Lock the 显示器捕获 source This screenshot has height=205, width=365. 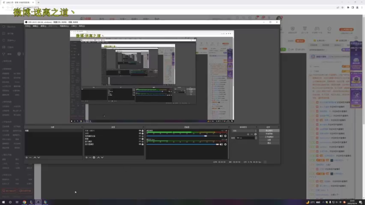(143, 144)
